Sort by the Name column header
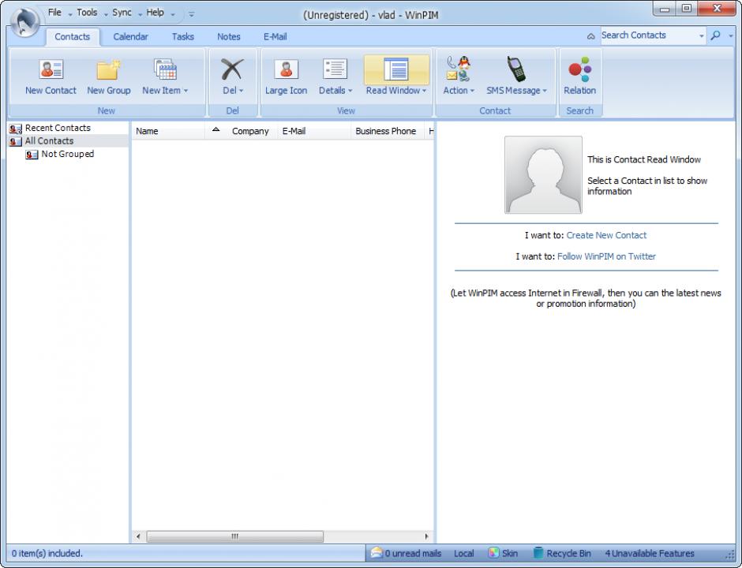 coord(168,131)
